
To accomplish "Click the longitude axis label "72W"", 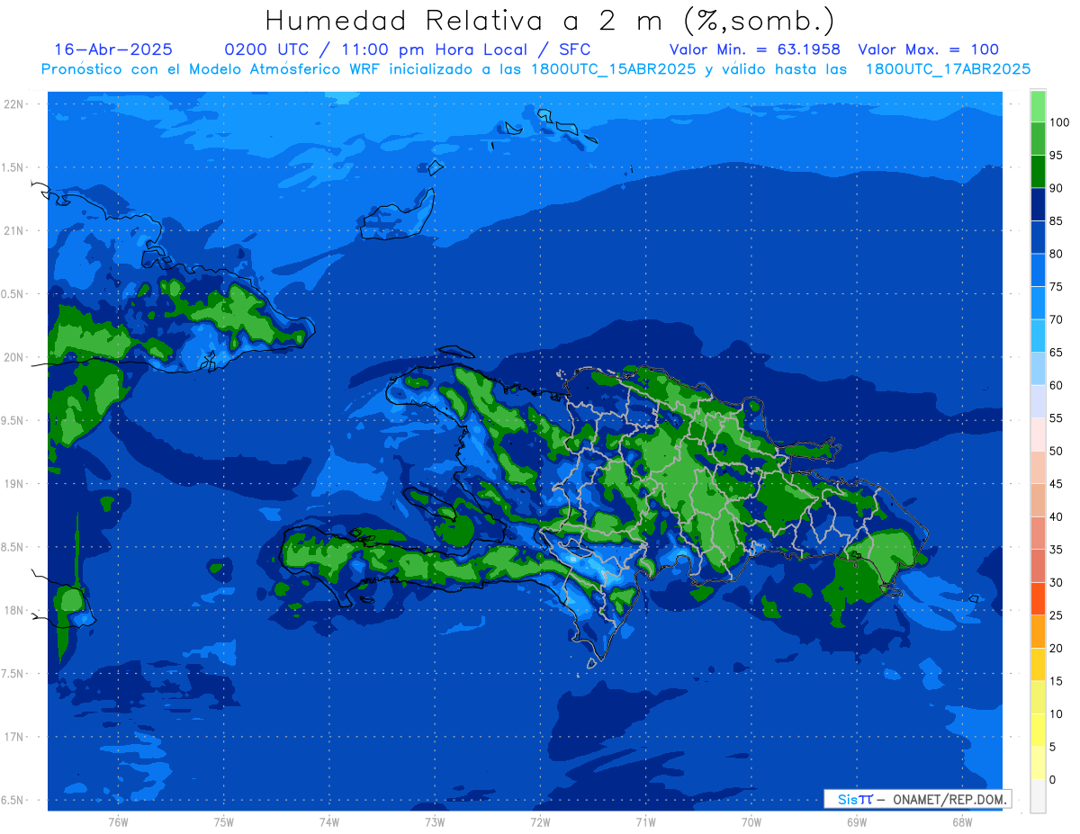I will 540,822.
